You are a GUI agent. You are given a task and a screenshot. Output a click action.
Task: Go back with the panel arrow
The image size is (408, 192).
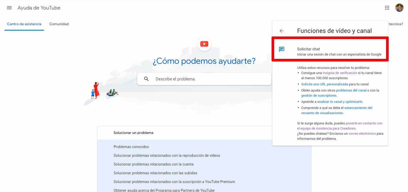click(282, 31)
